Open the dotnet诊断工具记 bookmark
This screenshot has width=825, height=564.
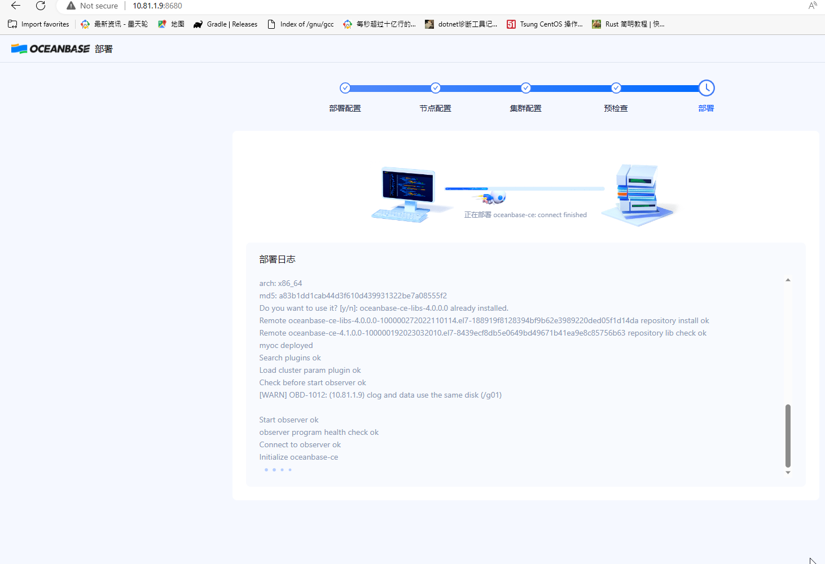[461, 24]
